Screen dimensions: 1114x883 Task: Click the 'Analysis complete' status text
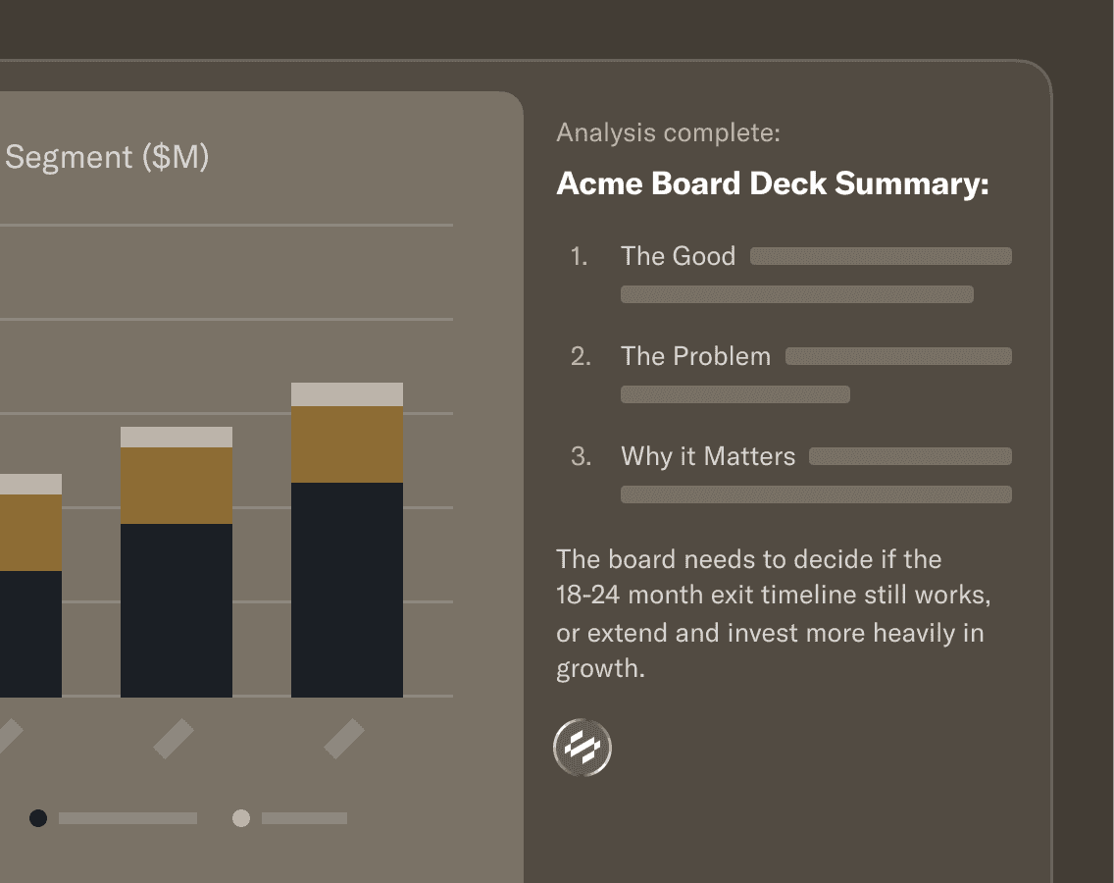668,132
